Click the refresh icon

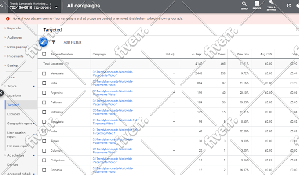289,6
